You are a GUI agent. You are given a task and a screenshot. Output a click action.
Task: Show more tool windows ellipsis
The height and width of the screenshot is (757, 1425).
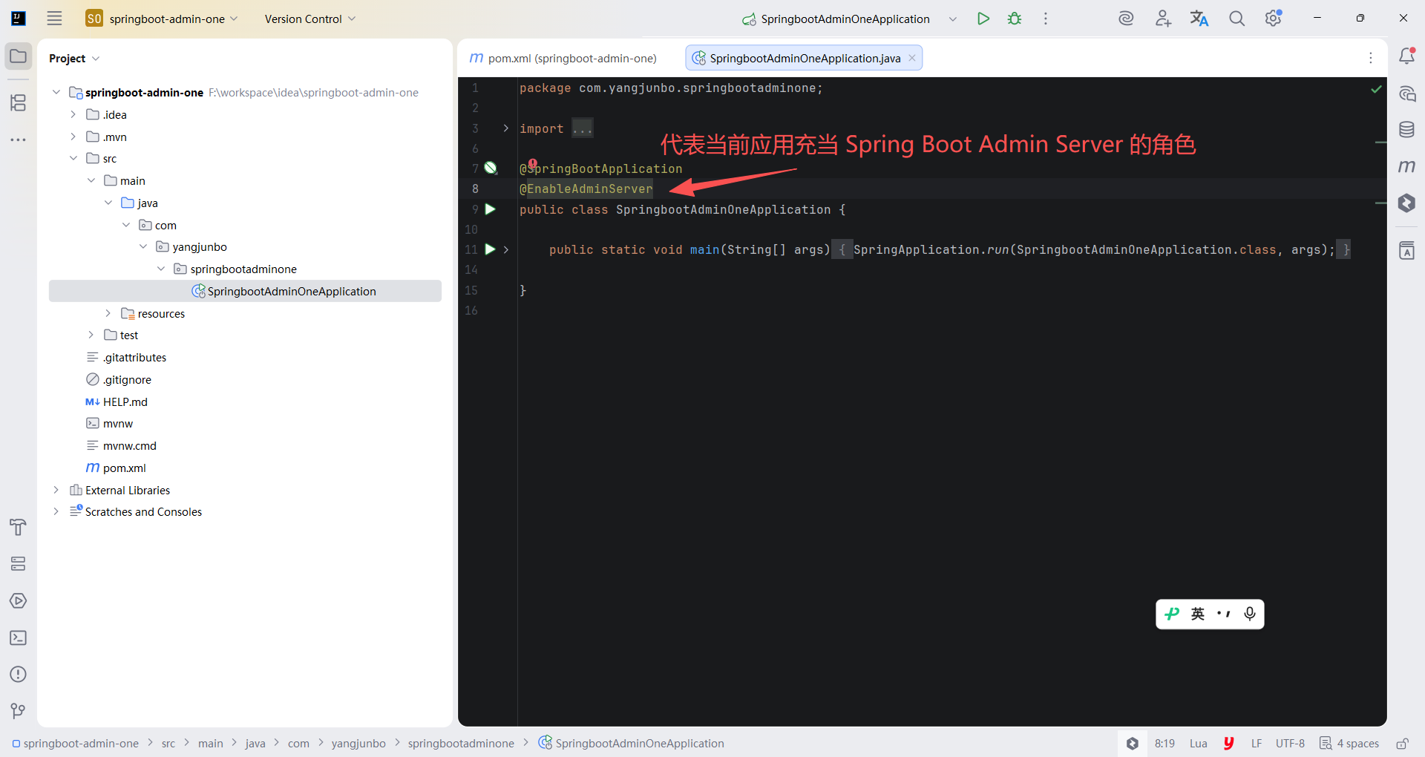click(x=19, y=140)
